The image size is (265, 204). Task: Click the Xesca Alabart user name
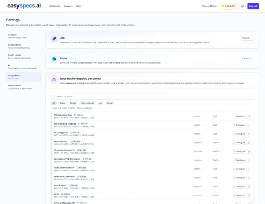tap(210, 6)
